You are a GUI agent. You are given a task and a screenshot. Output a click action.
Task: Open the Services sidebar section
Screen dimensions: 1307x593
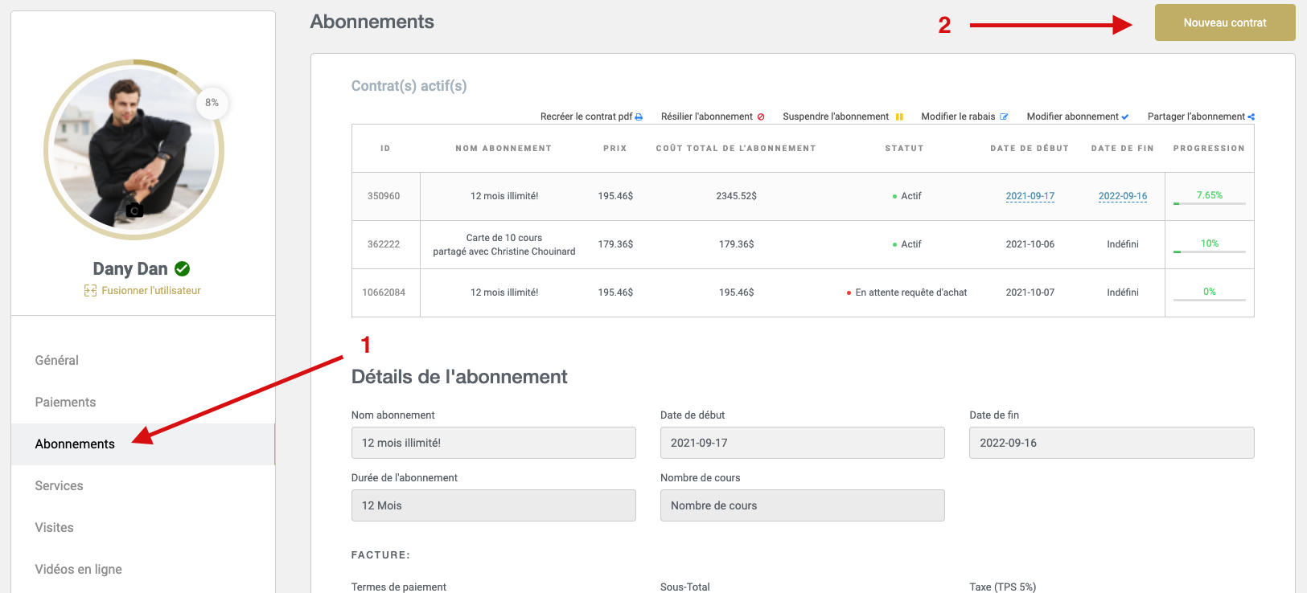tap(59, 486)
